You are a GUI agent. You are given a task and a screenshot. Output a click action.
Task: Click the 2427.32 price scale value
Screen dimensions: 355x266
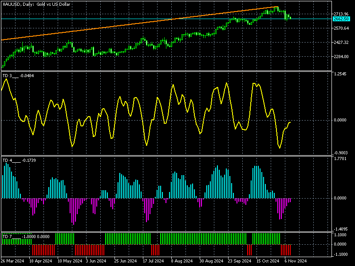[341, 42]
